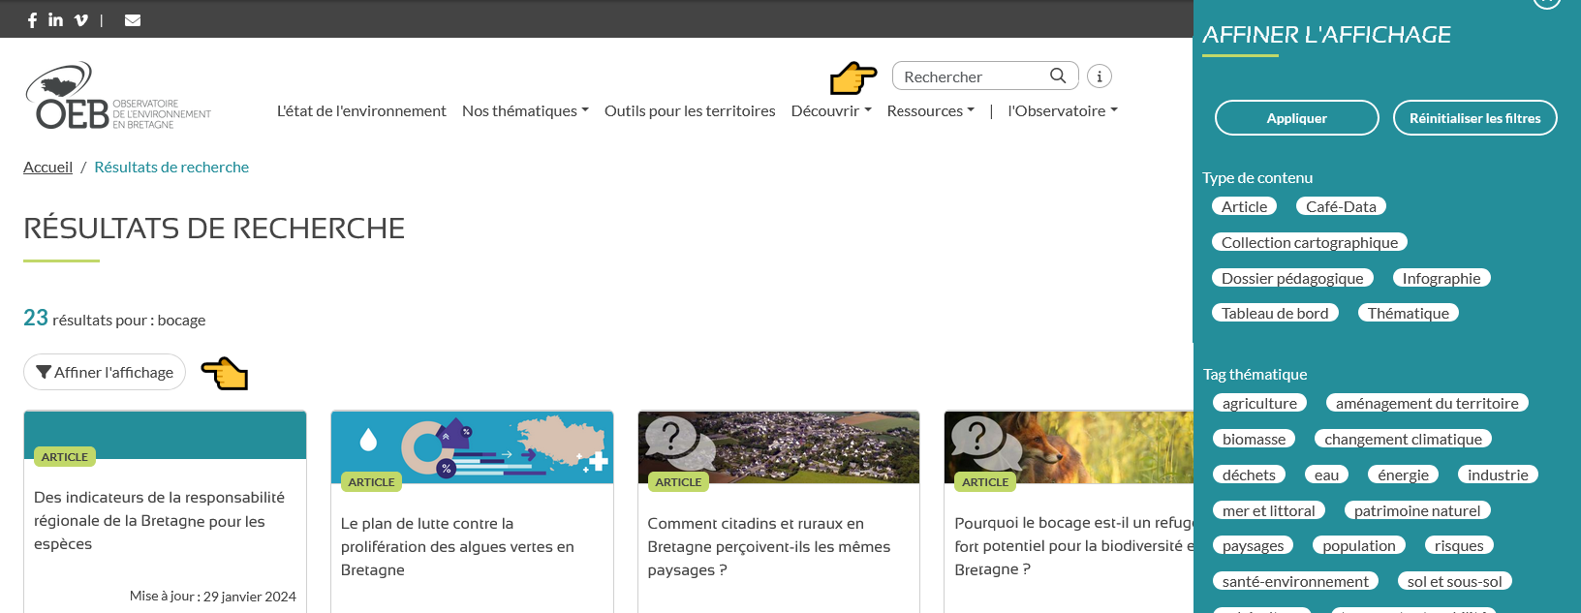Open the LinkedIn profile icon
Viewport: 1581px width, 613px height.
56,19
